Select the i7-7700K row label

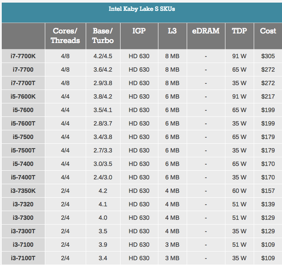[23, 56]
